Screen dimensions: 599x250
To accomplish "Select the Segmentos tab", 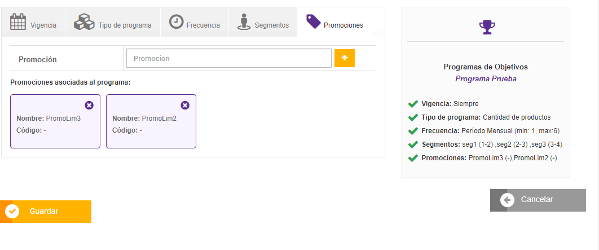I will [271, 25].
